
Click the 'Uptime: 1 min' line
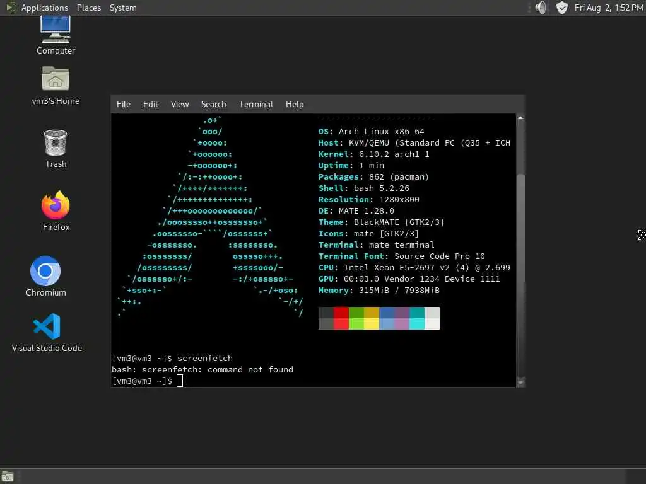[x=351, y=166]
